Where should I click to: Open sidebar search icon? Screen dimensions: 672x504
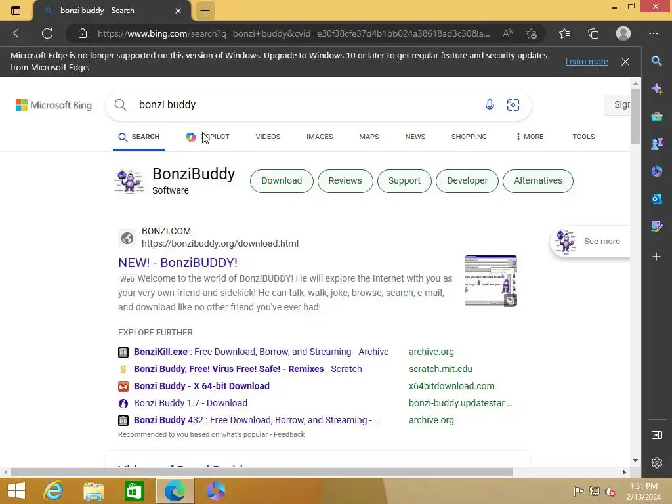[656, 61]
